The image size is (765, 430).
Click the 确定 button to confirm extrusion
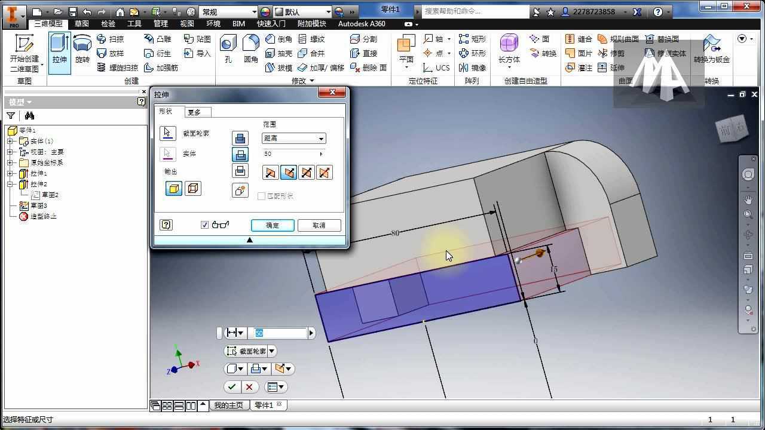click(x=273, y=225)
